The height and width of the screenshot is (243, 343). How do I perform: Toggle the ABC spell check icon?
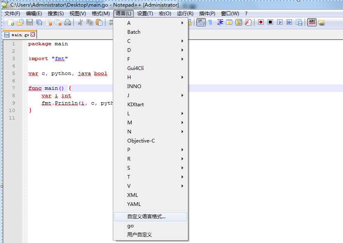312,22
